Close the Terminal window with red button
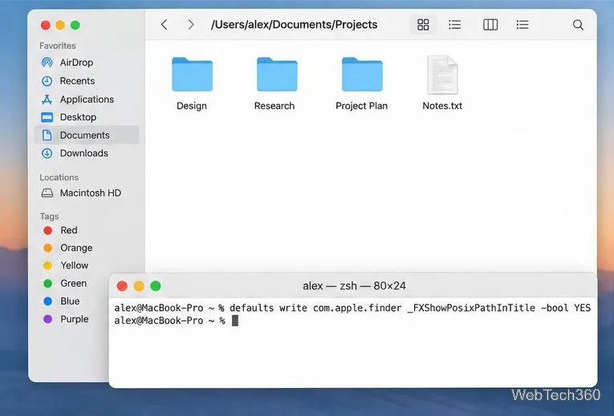This screenshot has height=416, width=614. click(122, 286)
